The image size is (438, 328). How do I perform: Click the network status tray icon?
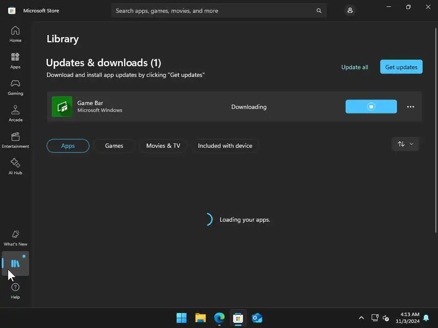pyautogui.click(x=375, y=318)
